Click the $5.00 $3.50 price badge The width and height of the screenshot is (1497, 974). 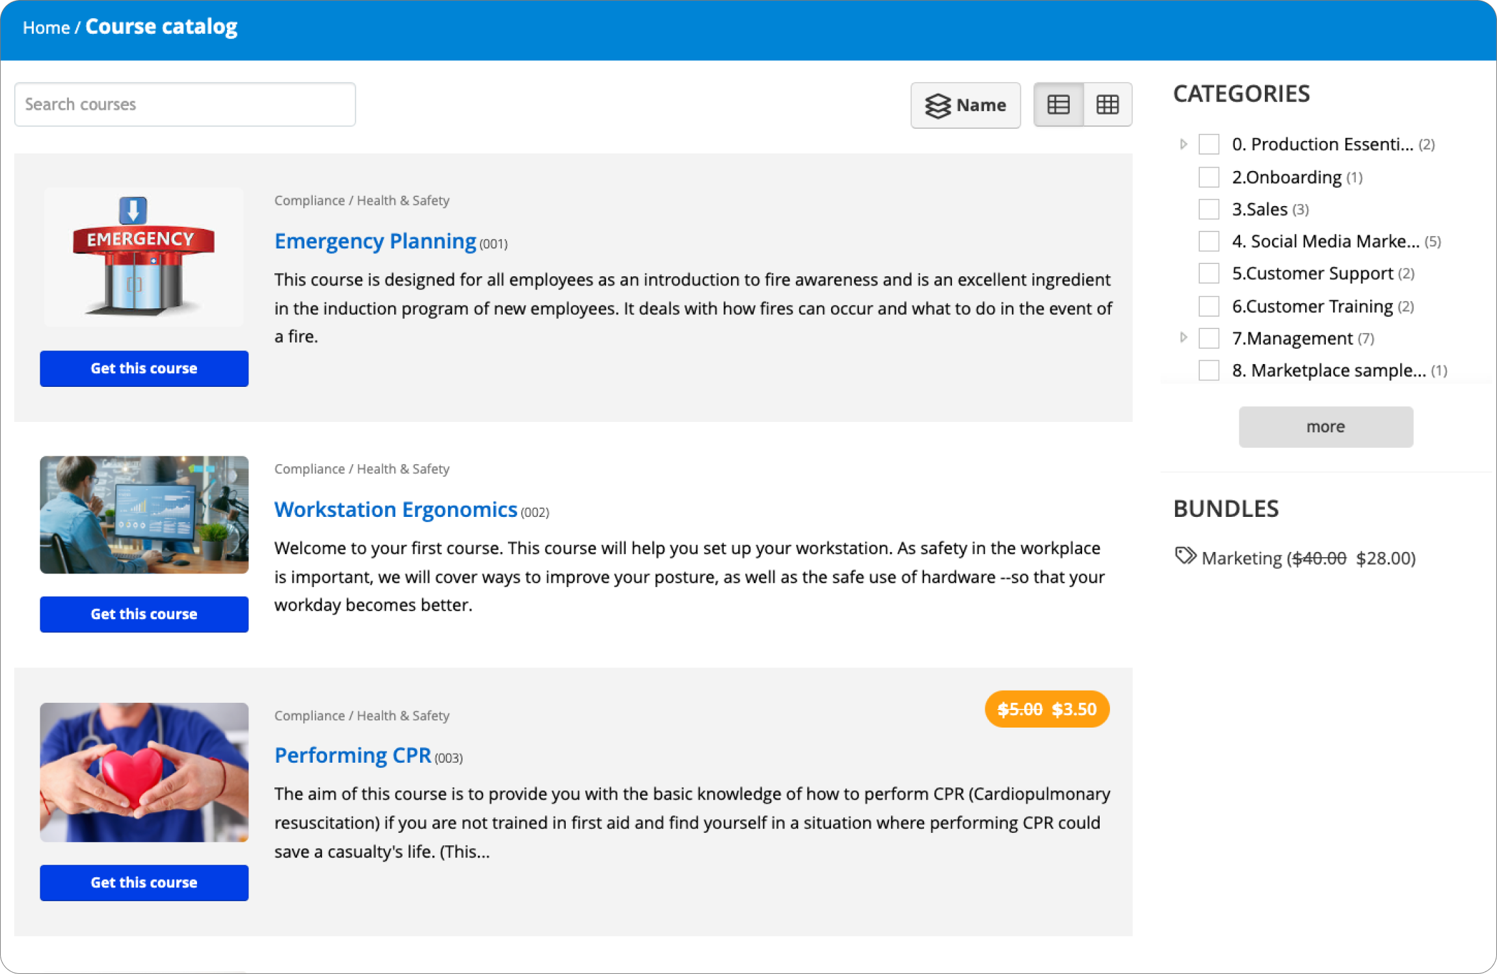point(1047,709)
